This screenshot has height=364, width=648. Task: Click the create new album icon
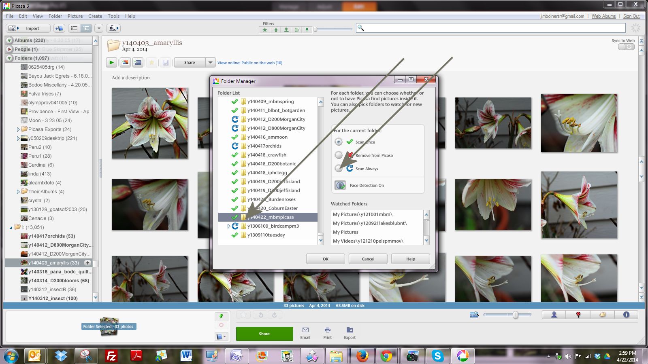pos(59,28)
